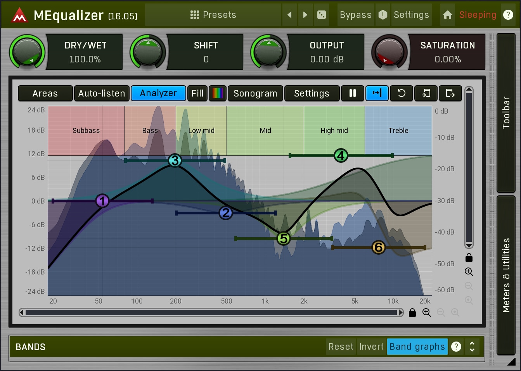Toggle Band graphs display

(417, 347)
